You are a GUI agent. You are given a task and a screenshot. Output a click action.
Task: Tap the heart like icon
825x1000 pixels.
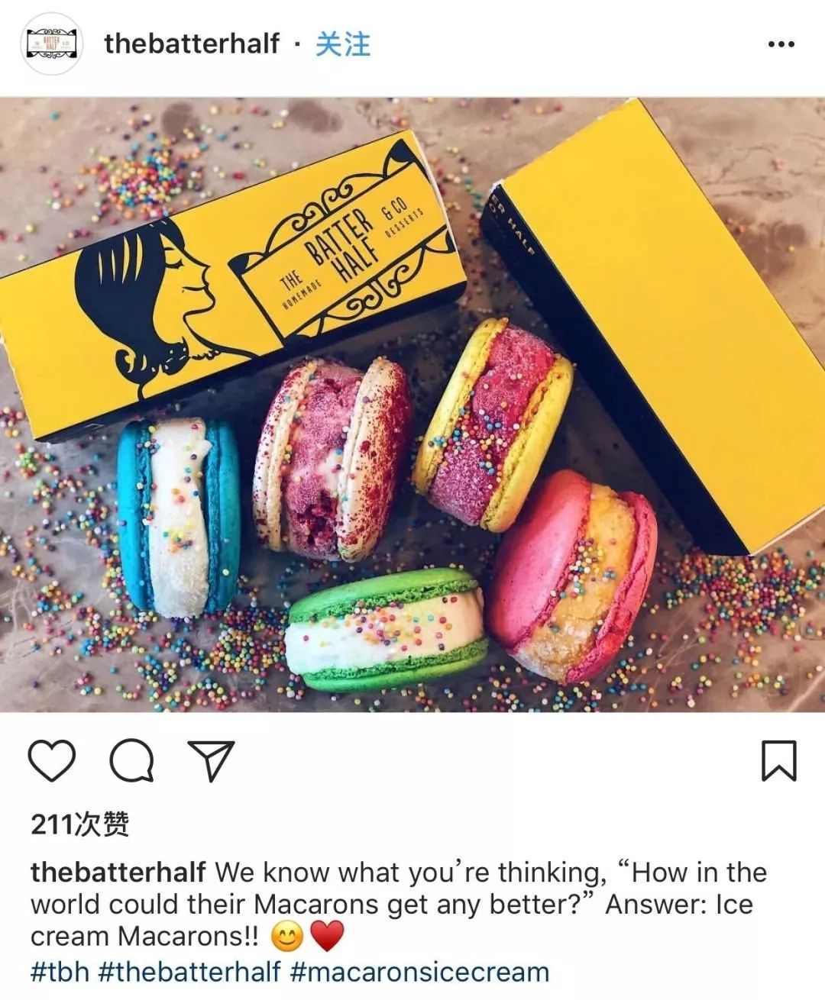click(x=52, y=760)
